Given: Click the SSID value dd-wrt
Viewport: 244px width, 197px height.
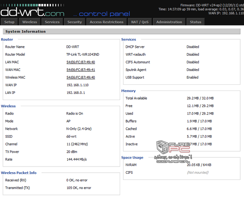Looking at the screenshot, I should coord(71,136).
